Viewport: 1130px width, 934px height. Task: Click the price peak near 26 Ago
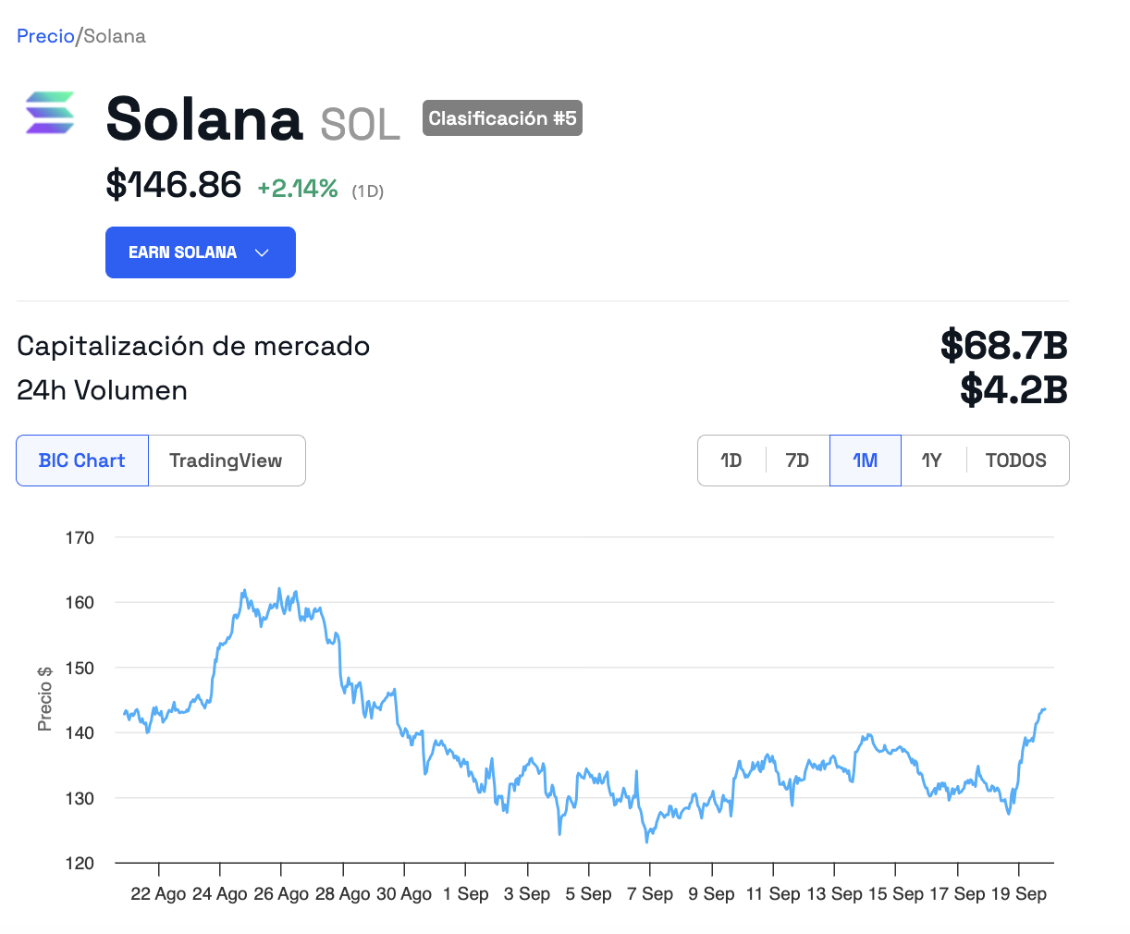coord(279,589)
